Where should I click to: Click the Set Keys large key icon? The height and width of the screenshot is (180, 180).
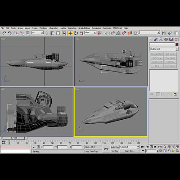(x=106, y=149)
